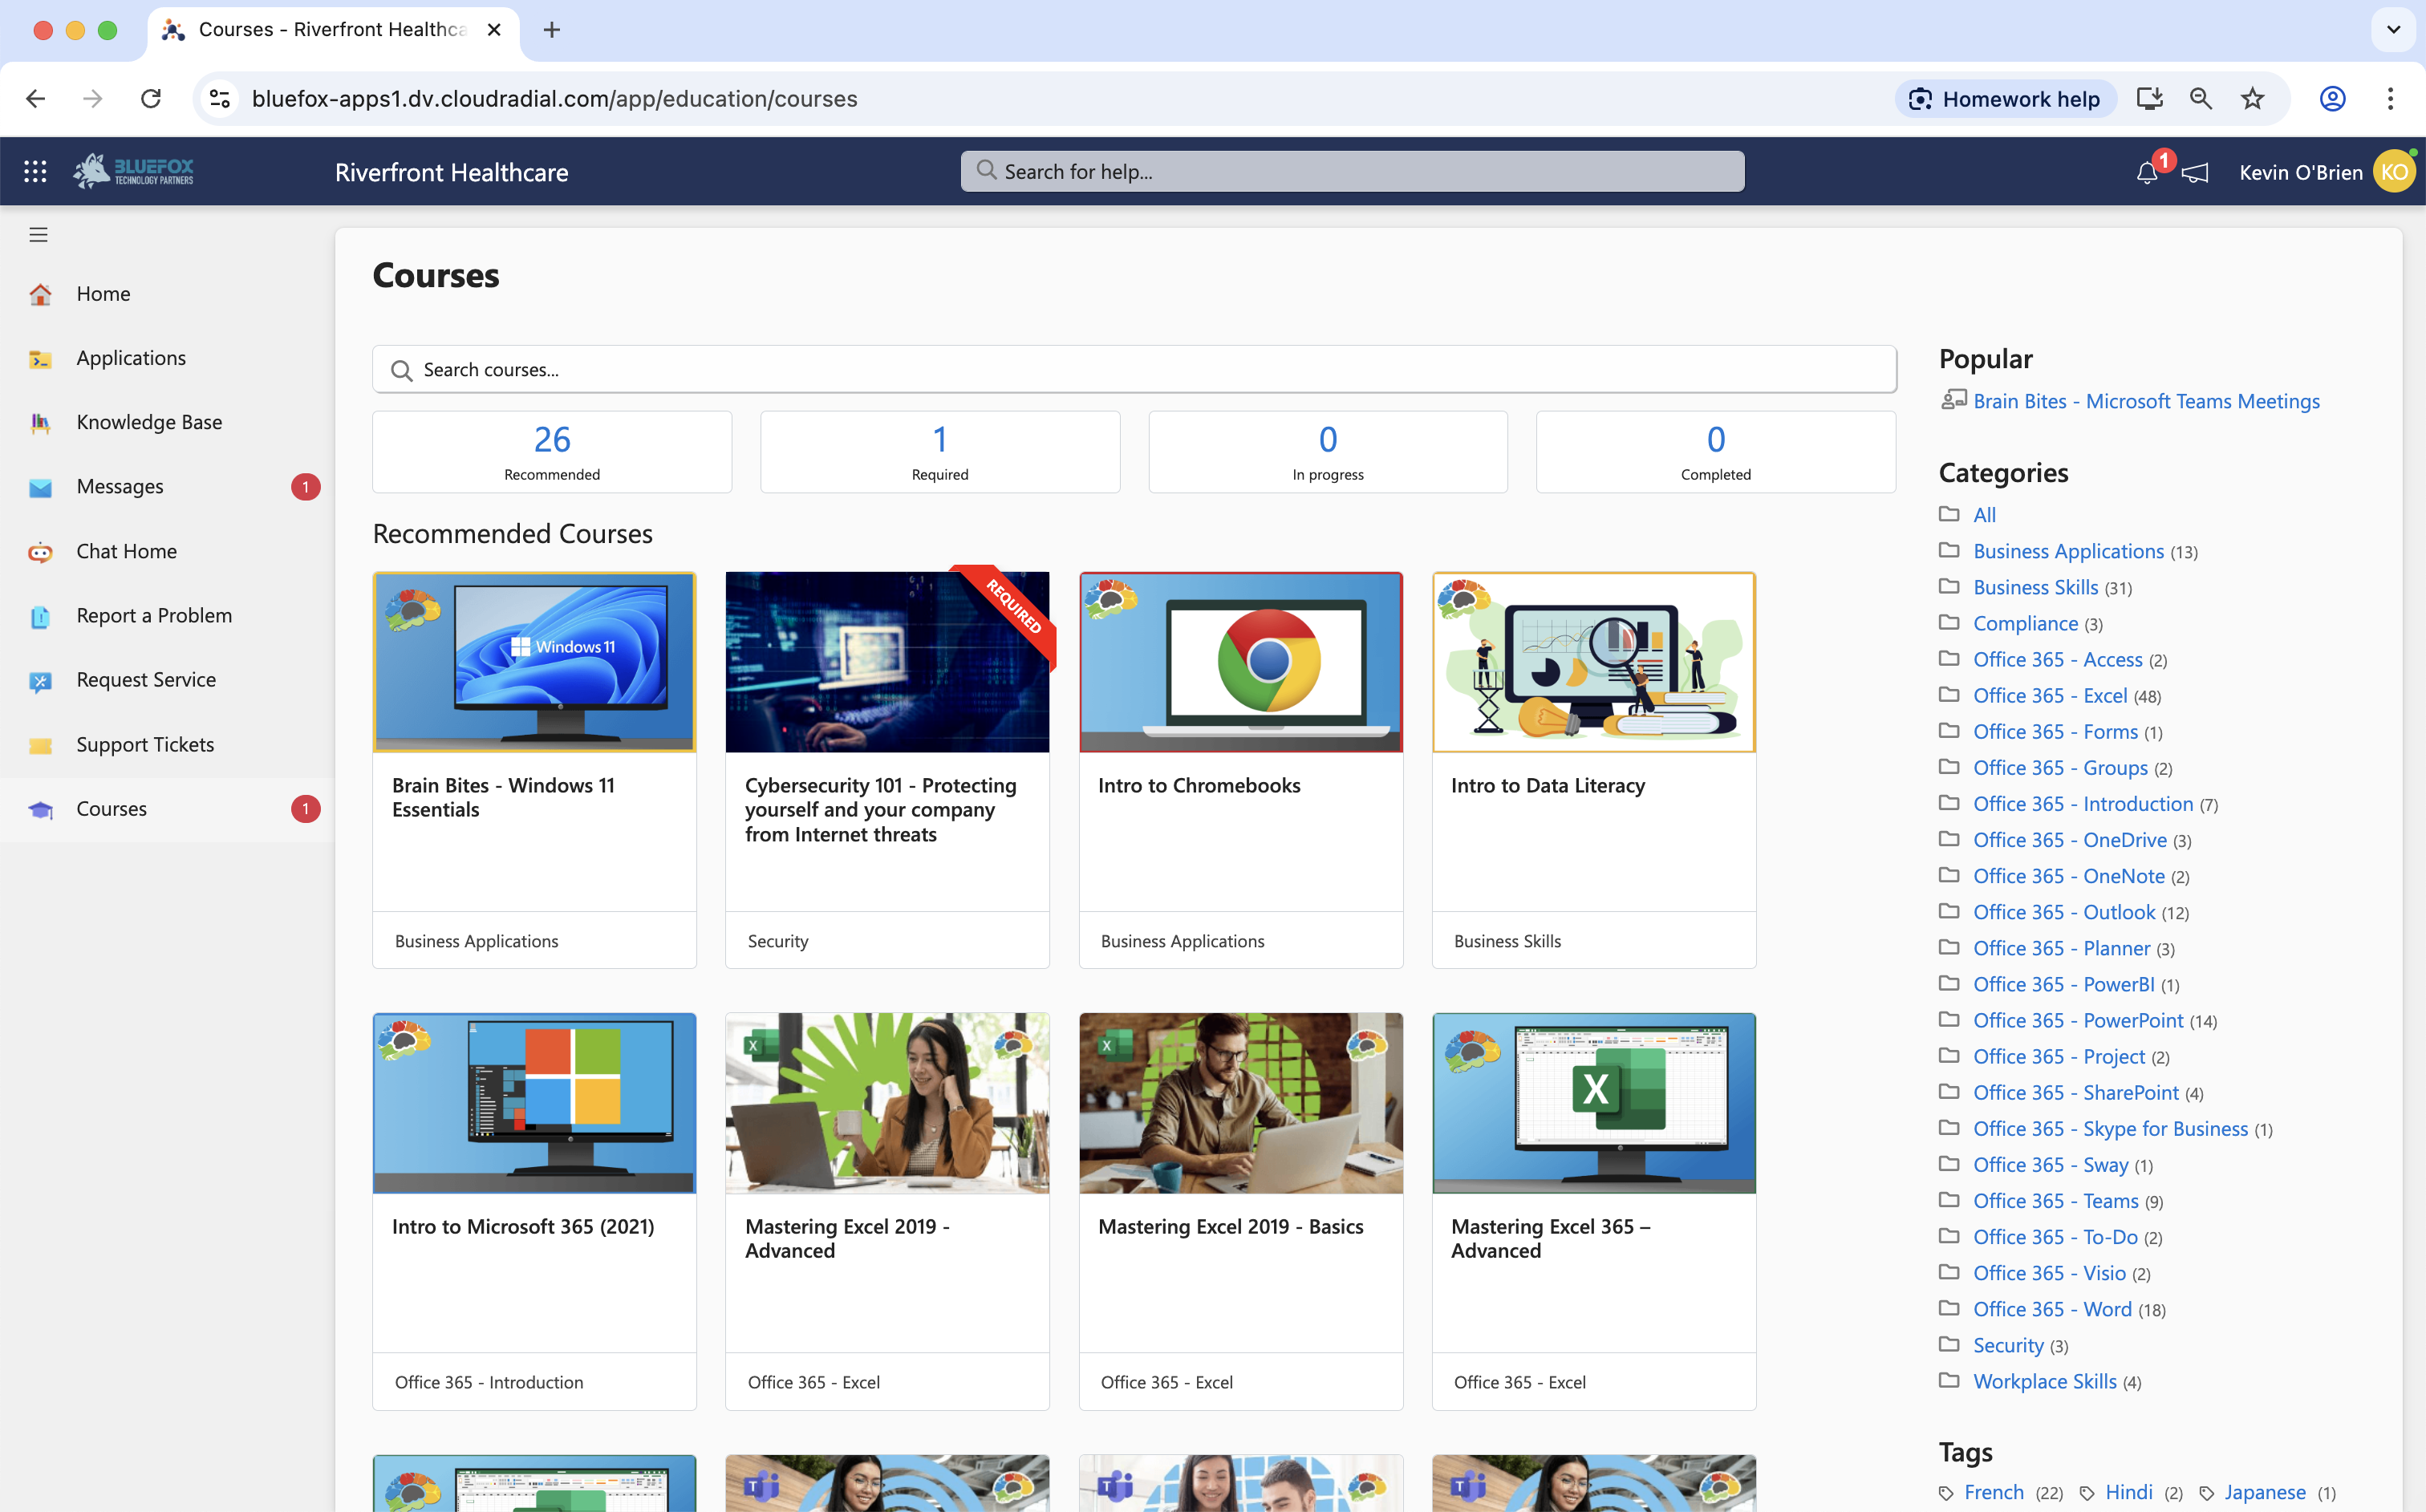This screenshot has height=1512, width=2426.
Task: Filter by French tag
Action: (1994, 1492)
